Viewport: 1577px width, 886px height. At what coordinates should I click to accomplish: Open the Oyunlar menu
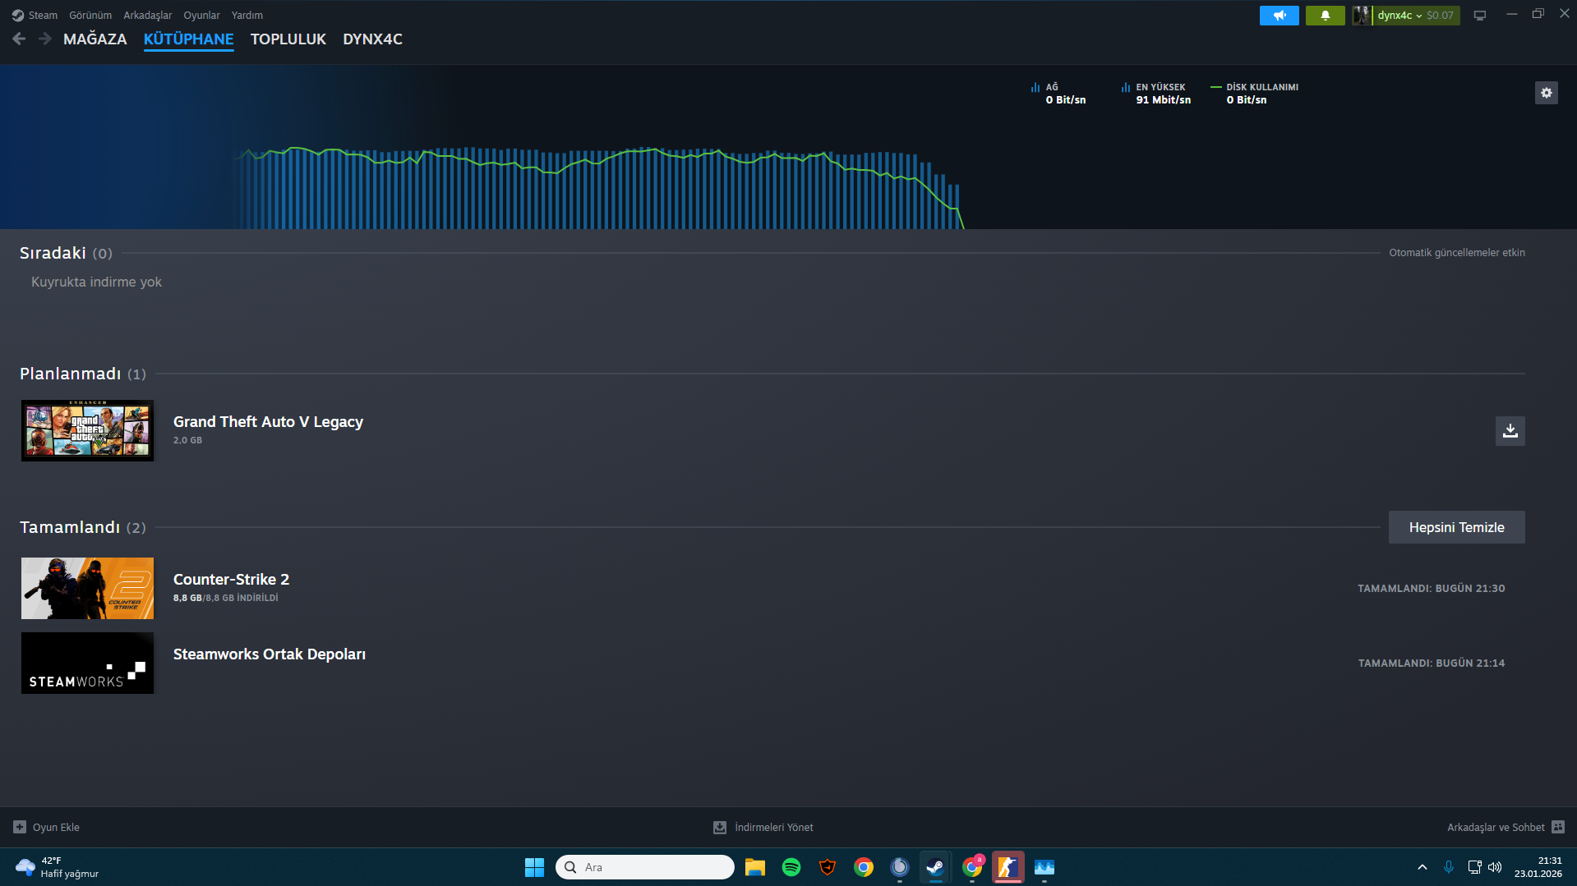pos(201,16)
